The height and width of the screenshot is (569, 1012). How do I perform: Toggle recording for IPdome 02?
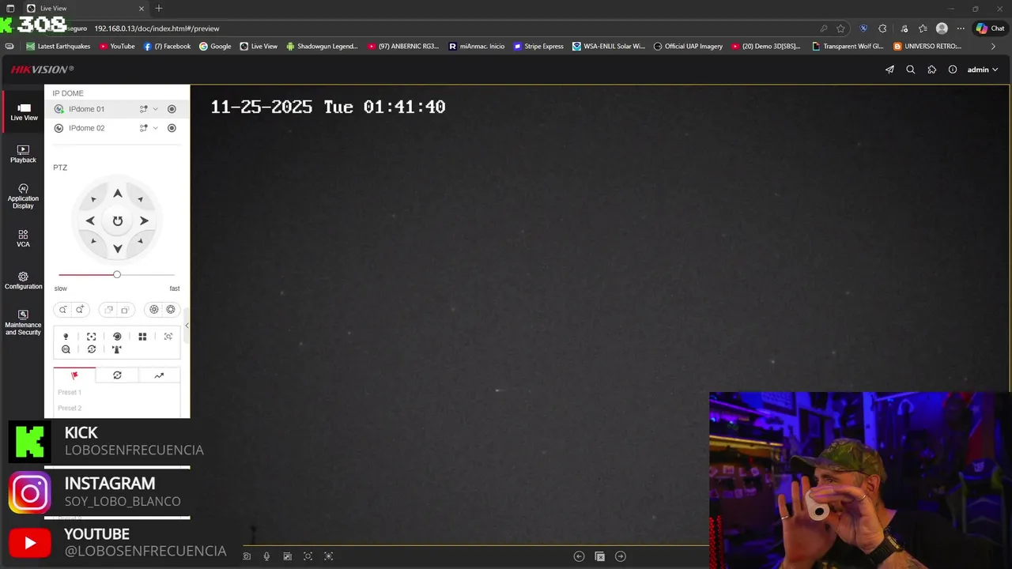coord(172,128)
